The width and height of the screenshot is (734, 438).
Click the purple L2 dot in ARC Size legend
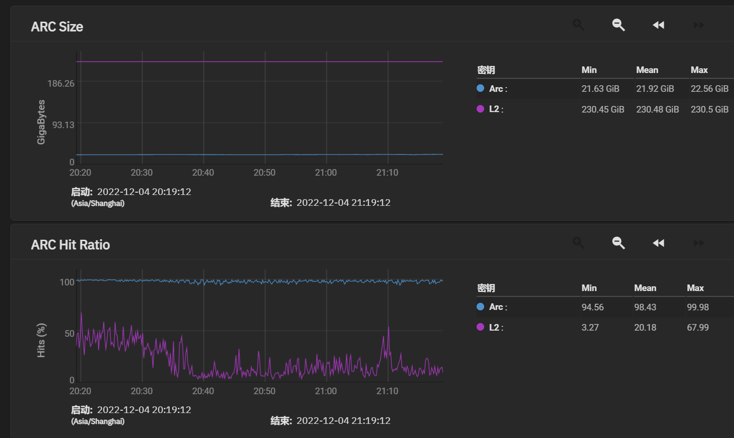tap(480, 109)
